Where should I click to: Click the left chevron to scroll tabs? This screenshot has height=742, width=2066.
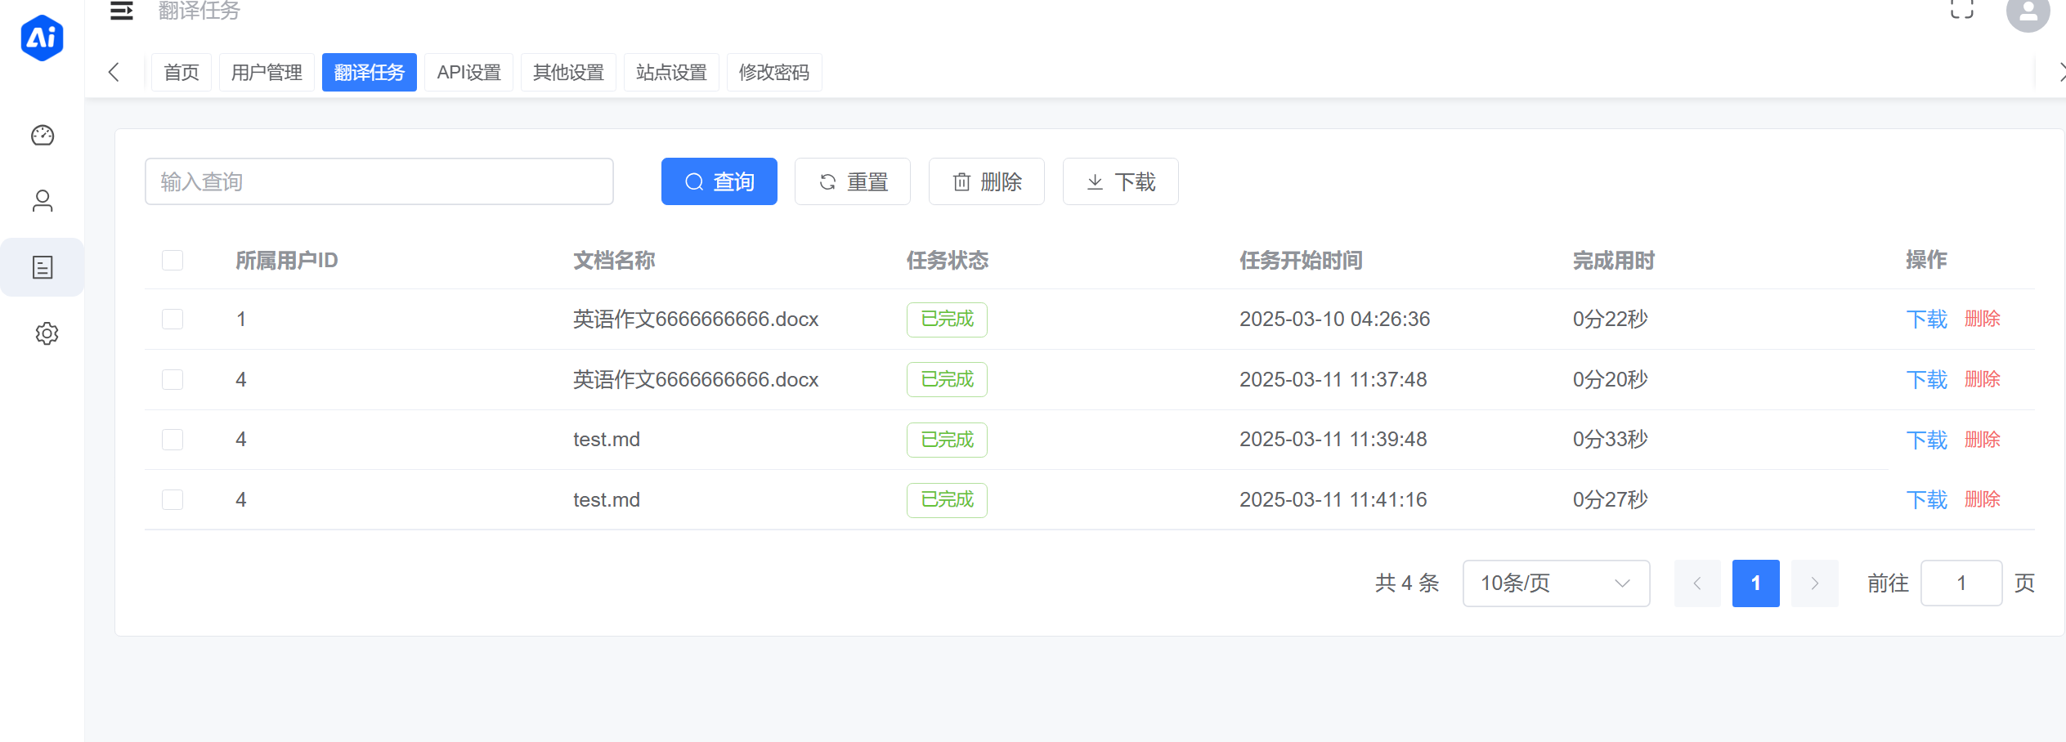(x=114, y=72)
